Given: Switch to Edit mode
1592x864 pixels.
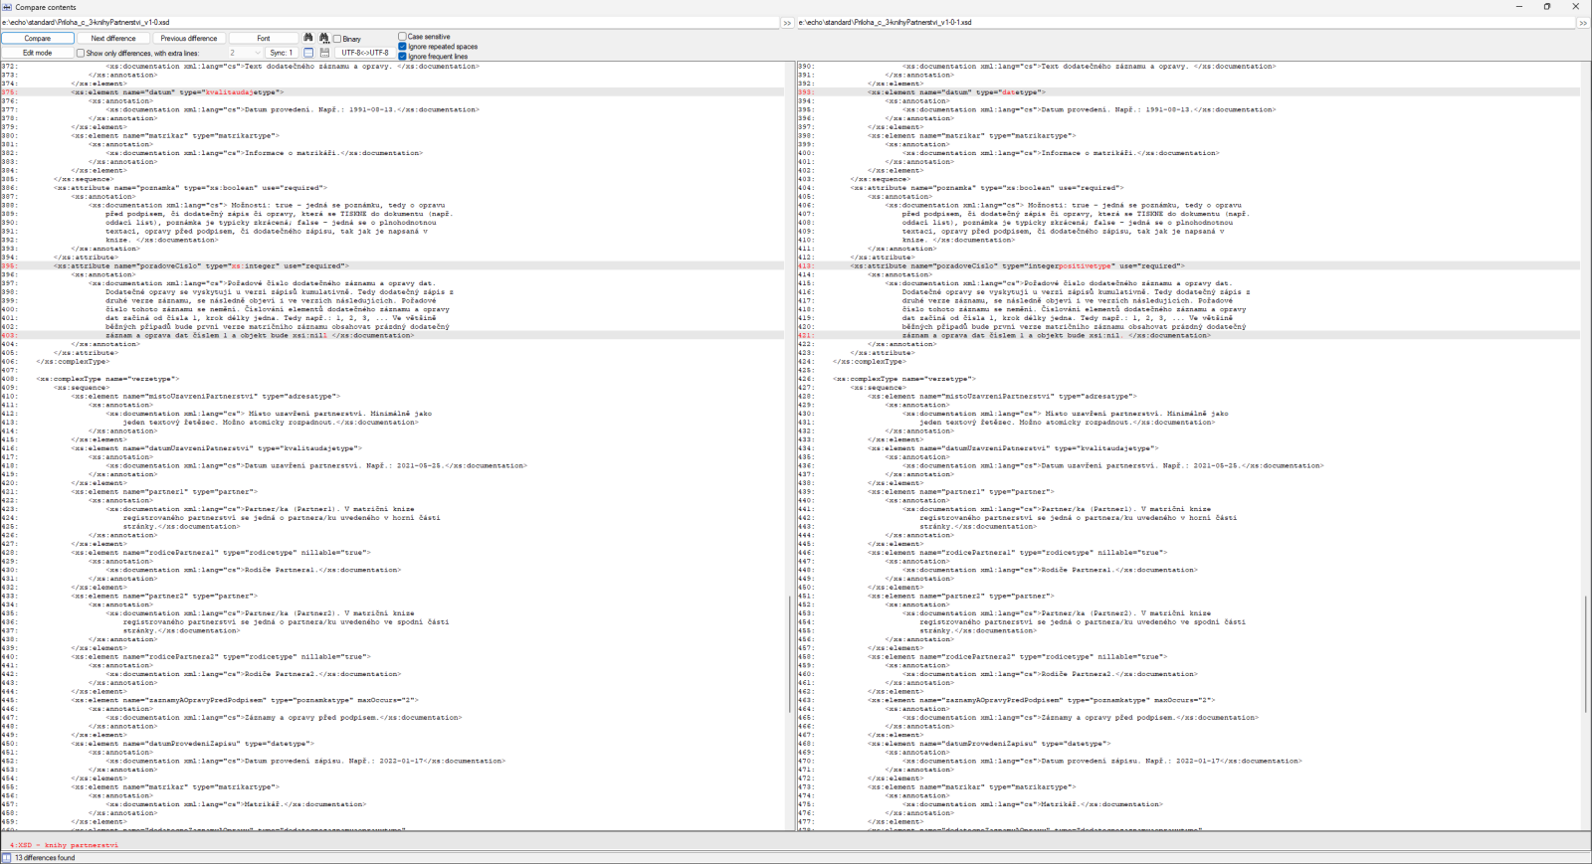Looking at the screenshot, I should [x=38, y=53].
